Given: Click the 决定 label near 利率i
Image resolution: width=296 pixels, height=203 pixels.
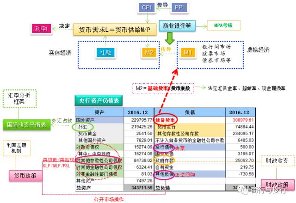Looking at the screenshot, I should (x=64, y=26).
